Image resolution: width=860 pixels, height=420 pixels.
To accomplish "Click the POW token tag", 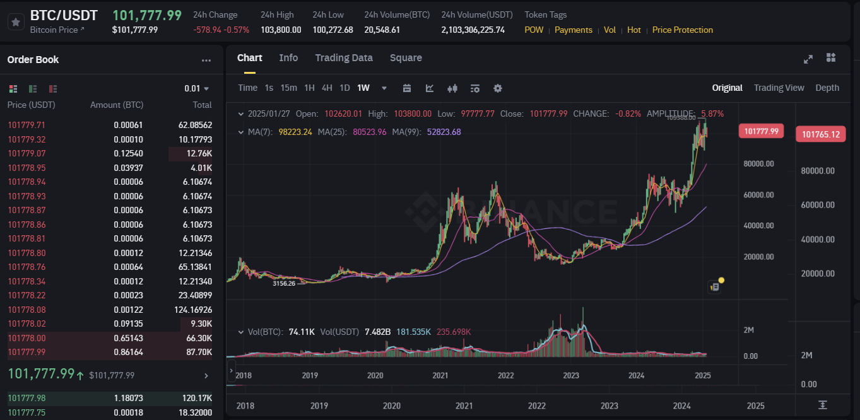I will 534,30.
